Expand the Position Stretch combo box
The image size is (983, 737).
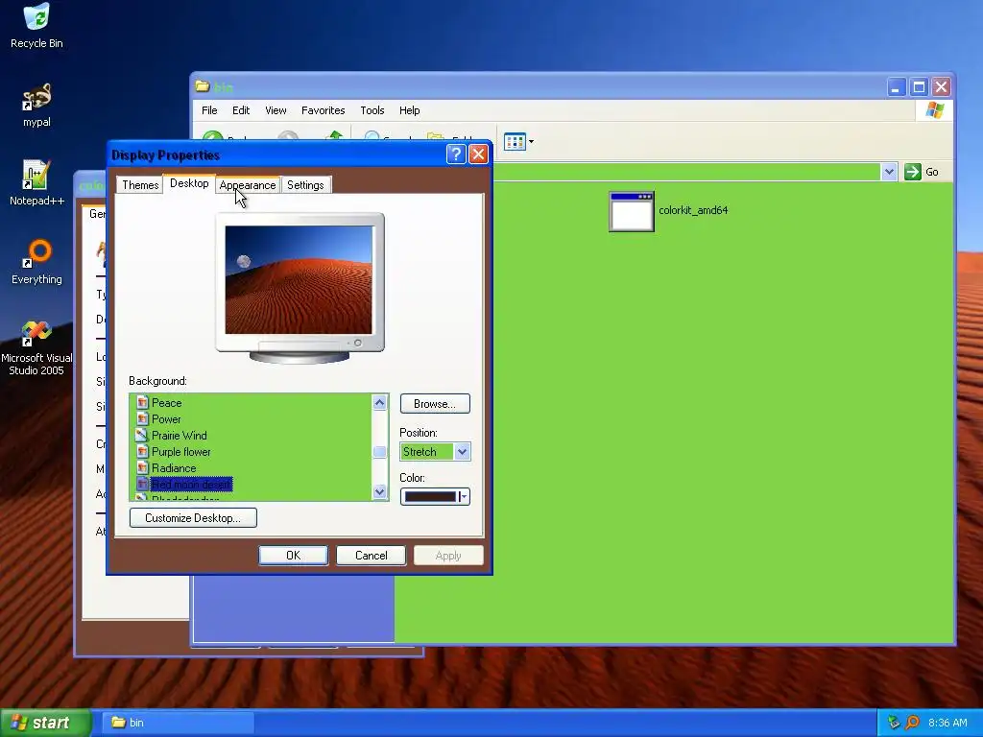click(x=462, y=451)
